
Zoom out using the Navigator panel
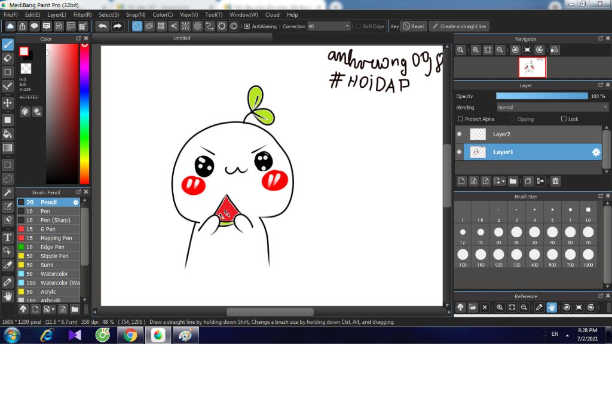(500, 50)
